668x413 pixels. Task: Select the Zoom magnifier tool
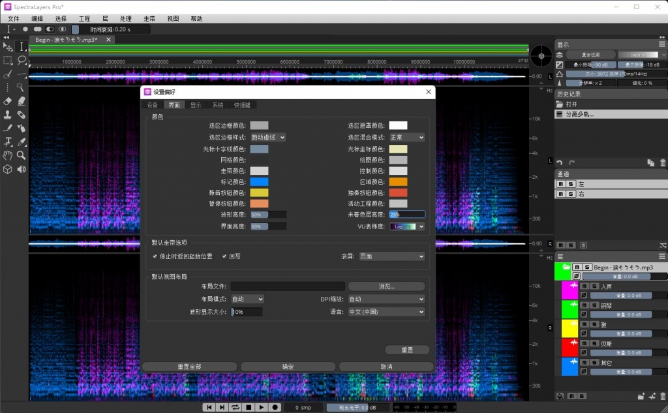tap(22, 155)
